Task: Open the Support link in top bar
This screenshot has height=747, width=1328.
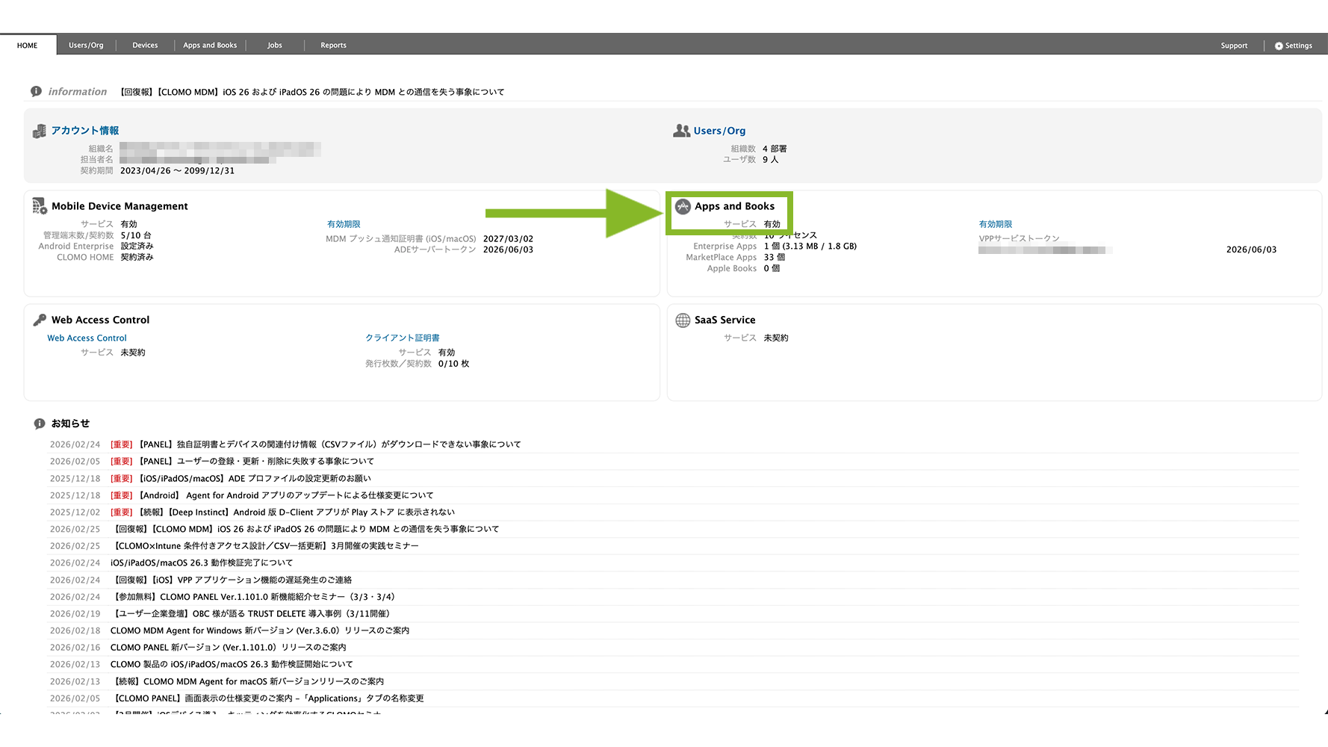Action: (1234, 46)
